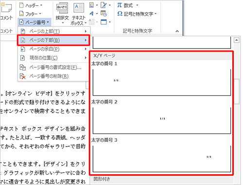Click the footer page icon

21,14
